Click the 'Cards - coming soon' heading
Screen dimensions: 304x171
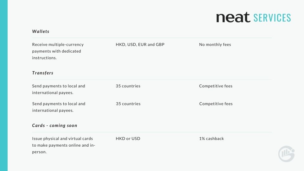[55, 125]
